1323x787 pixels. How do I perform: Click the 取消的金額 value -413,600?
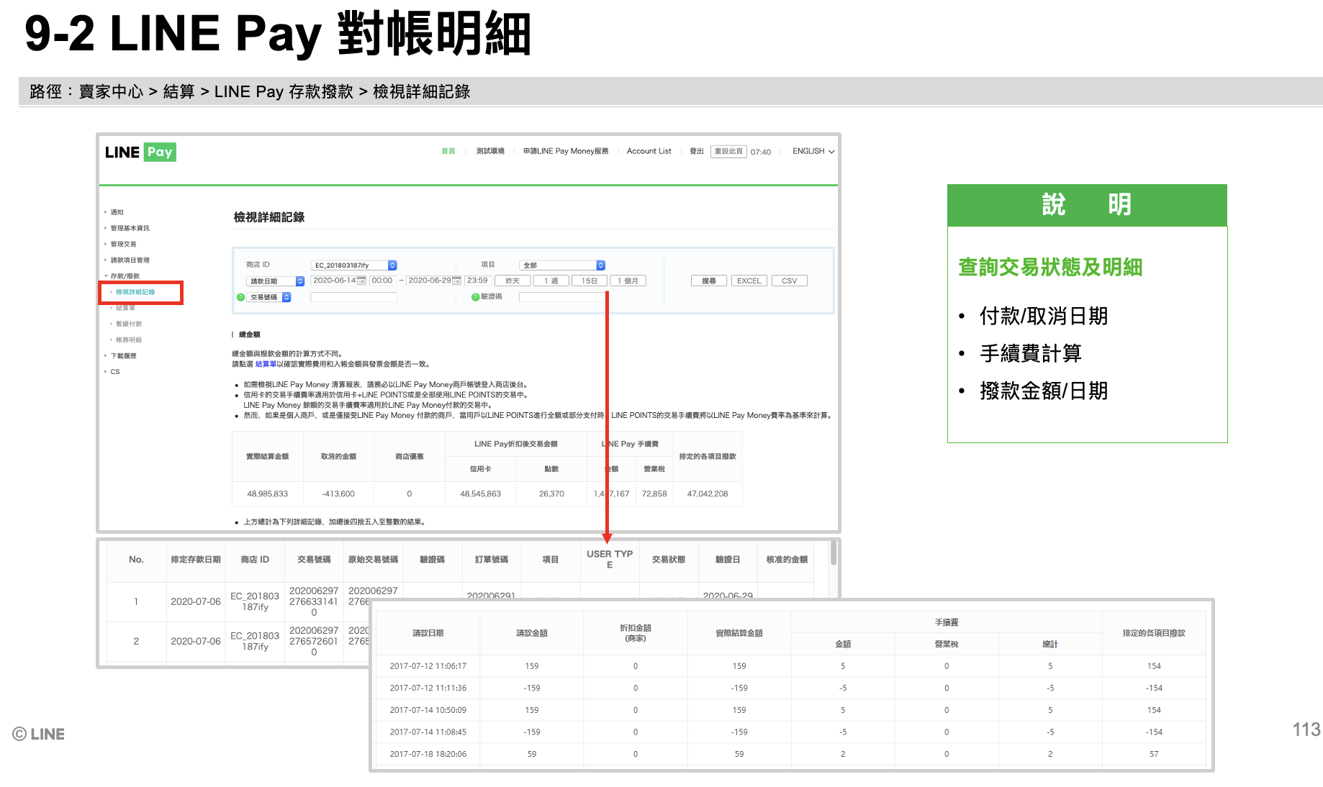coord(338,493)
